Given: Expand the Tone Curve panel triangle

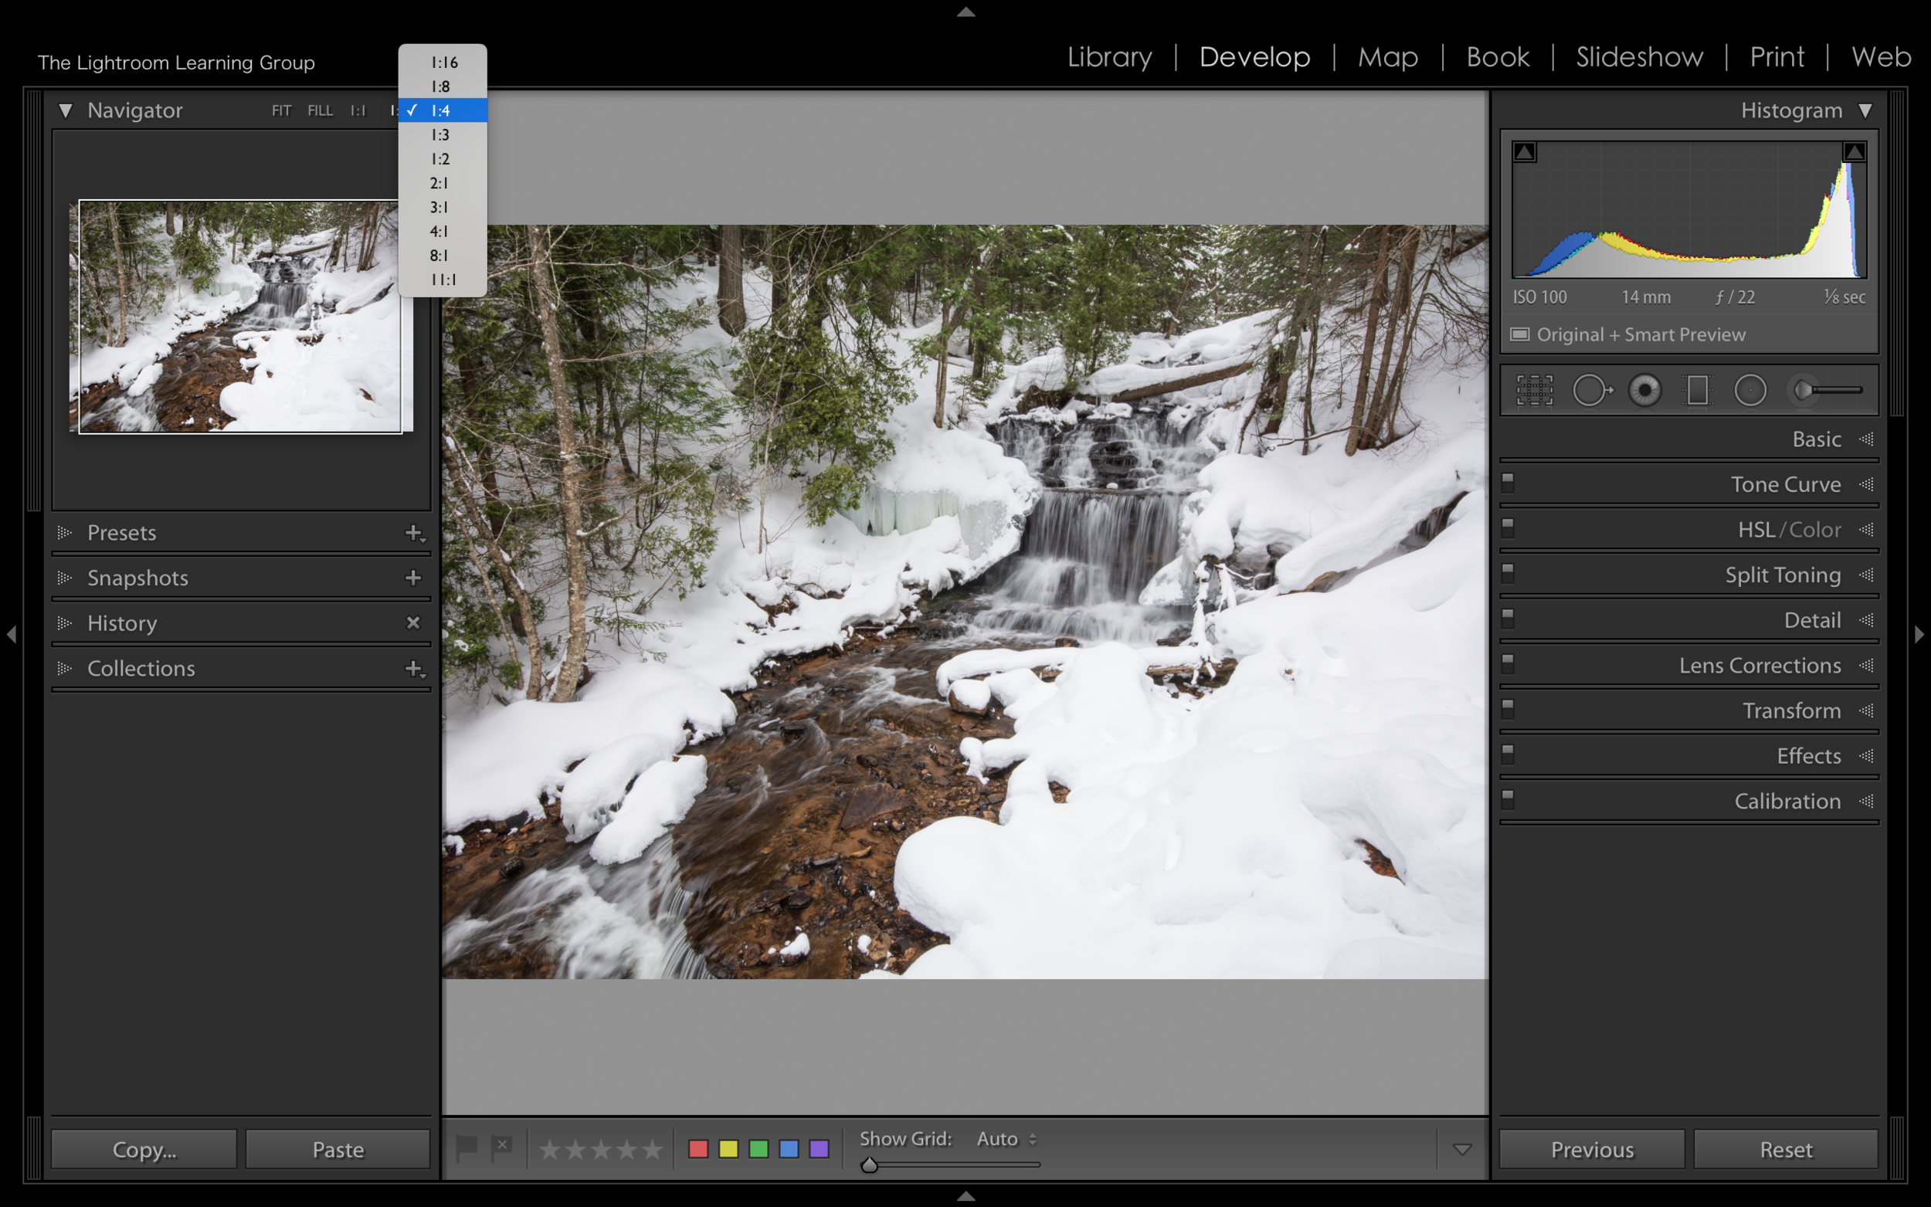Looking at the screenshot, I should pyautogui.click(x=1866, y=484).
